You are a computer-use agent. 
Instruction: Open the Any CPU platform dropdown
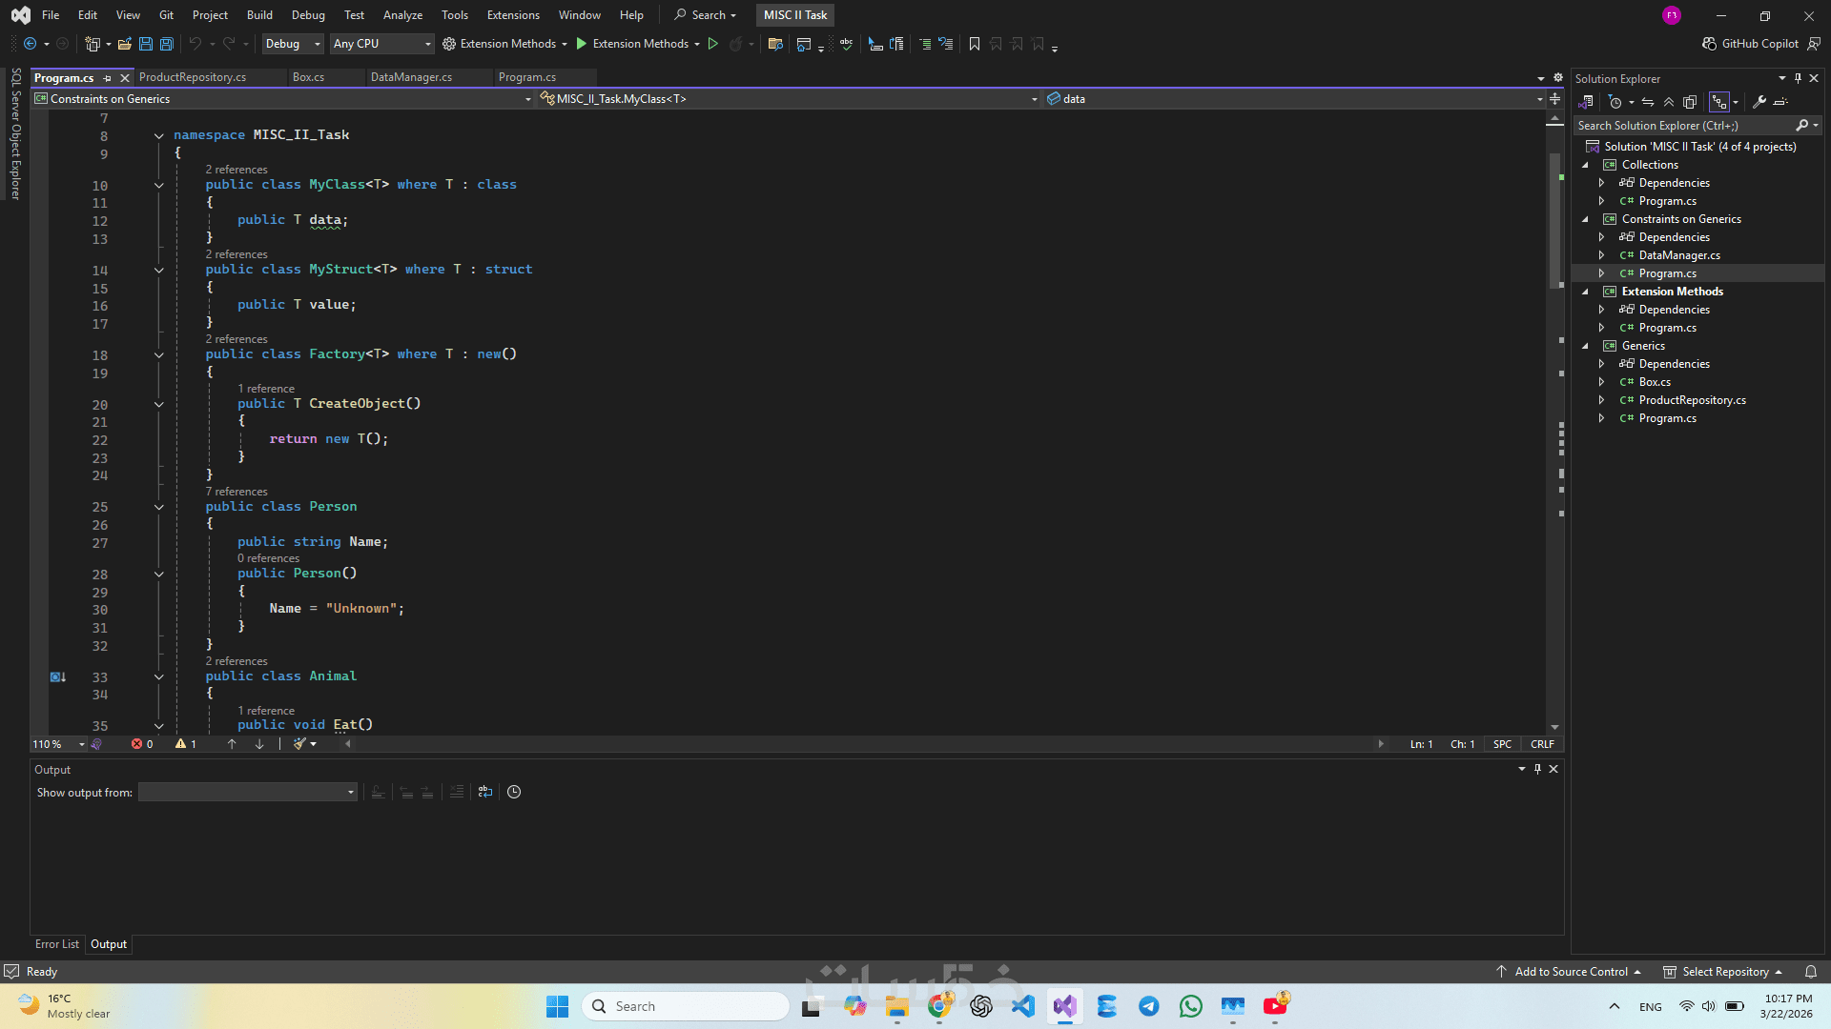pos(381,44)
